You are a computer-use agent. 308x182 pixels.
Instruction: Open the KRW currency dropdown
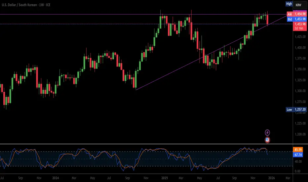coord(300,5)
